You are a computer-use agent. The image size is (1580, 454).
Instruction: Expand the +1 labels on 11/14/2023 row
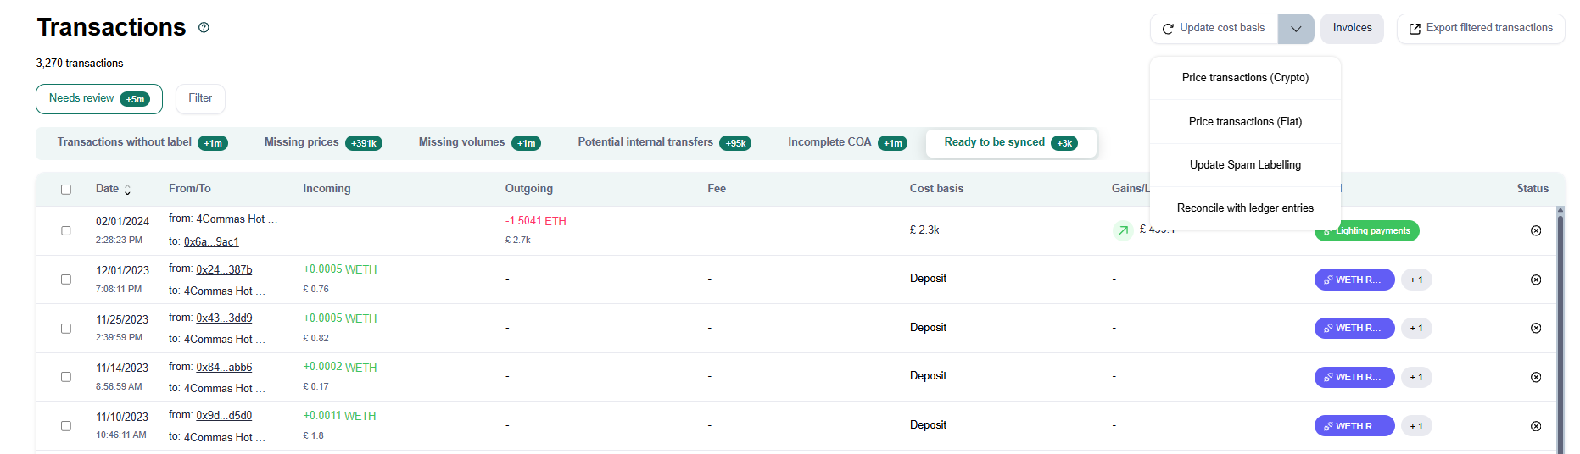point(1415,377)
